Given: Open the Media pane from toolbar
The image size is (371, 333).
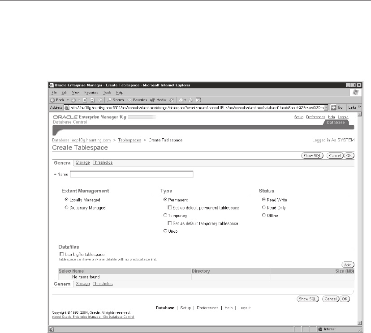Looking at the screenshot, I should (x=158, y=100).
